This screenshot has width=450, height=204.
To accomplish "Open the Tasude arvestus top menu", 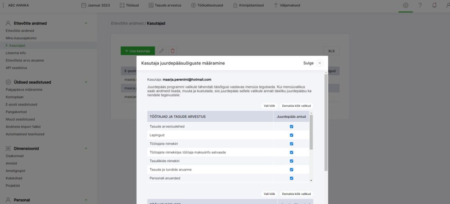I will tap(165, 5).
